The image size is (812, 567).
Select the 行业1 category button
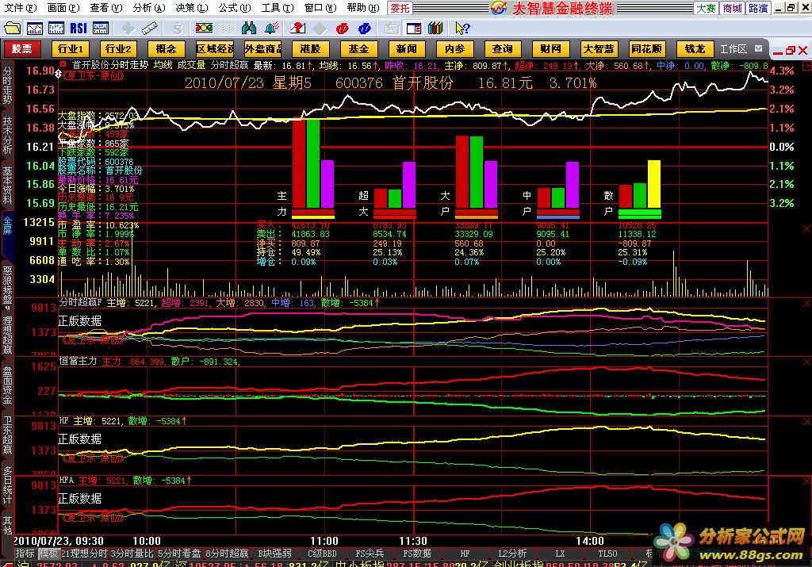(71, 48)
